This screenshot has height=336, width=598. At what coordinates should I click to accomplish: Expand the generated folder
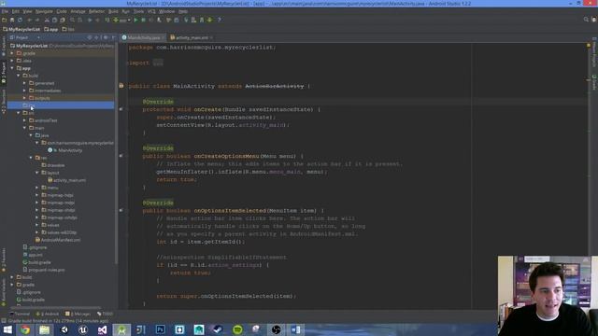25,83
